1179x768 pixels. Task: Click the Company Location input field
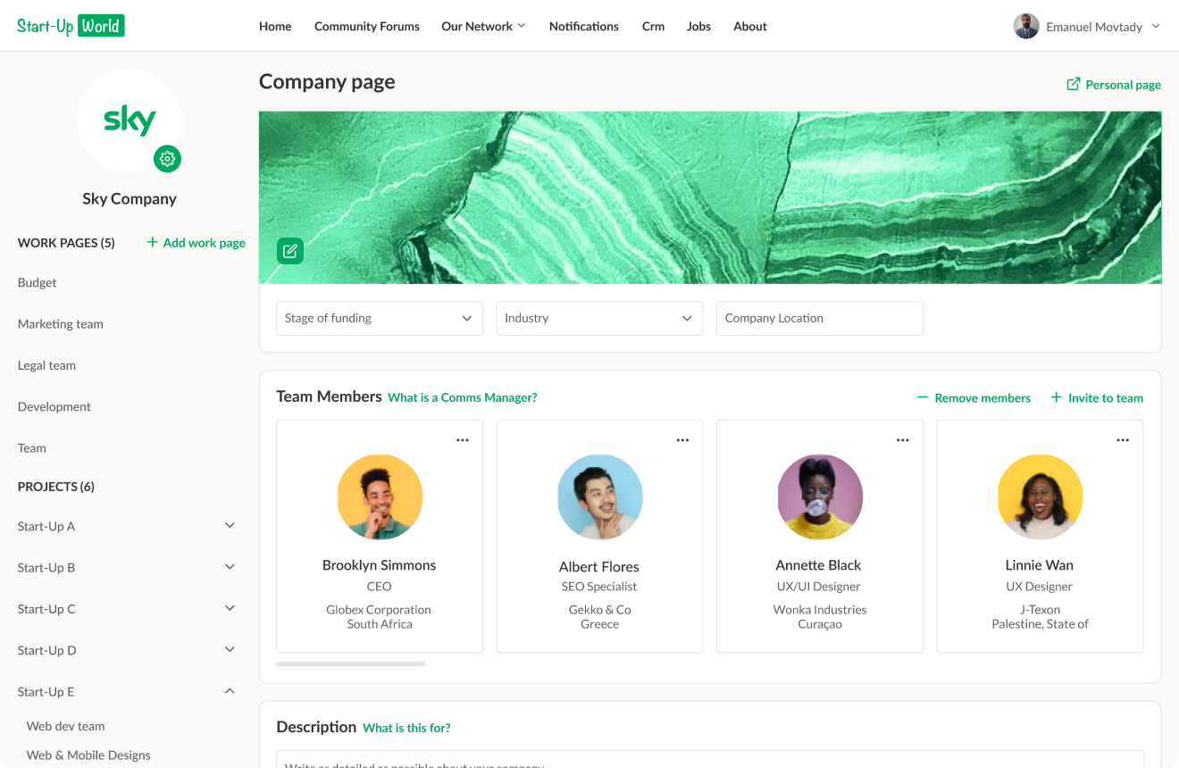click(x=819, y=319)
